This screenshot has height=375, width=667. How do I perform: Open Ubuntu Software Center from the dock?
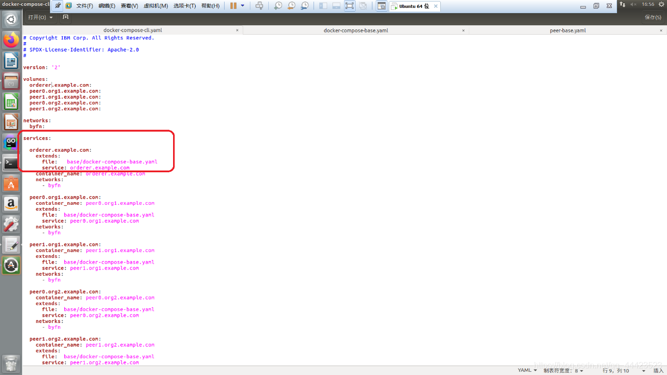11,183
